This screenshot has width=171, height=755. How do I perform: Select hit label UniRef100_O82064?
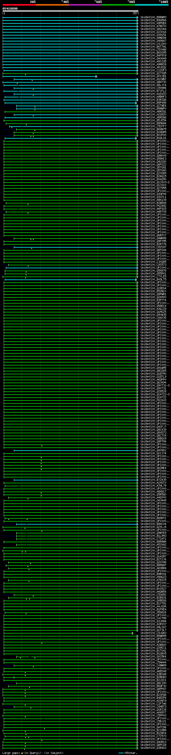pyautogui.click(x=153, y=29)
